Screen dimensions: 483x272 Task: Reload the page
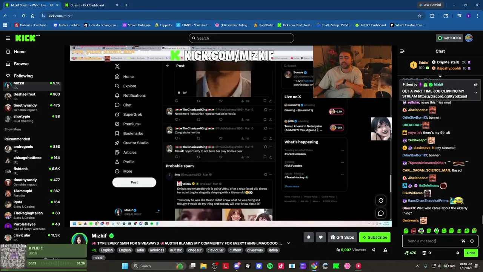coord(23,16)
